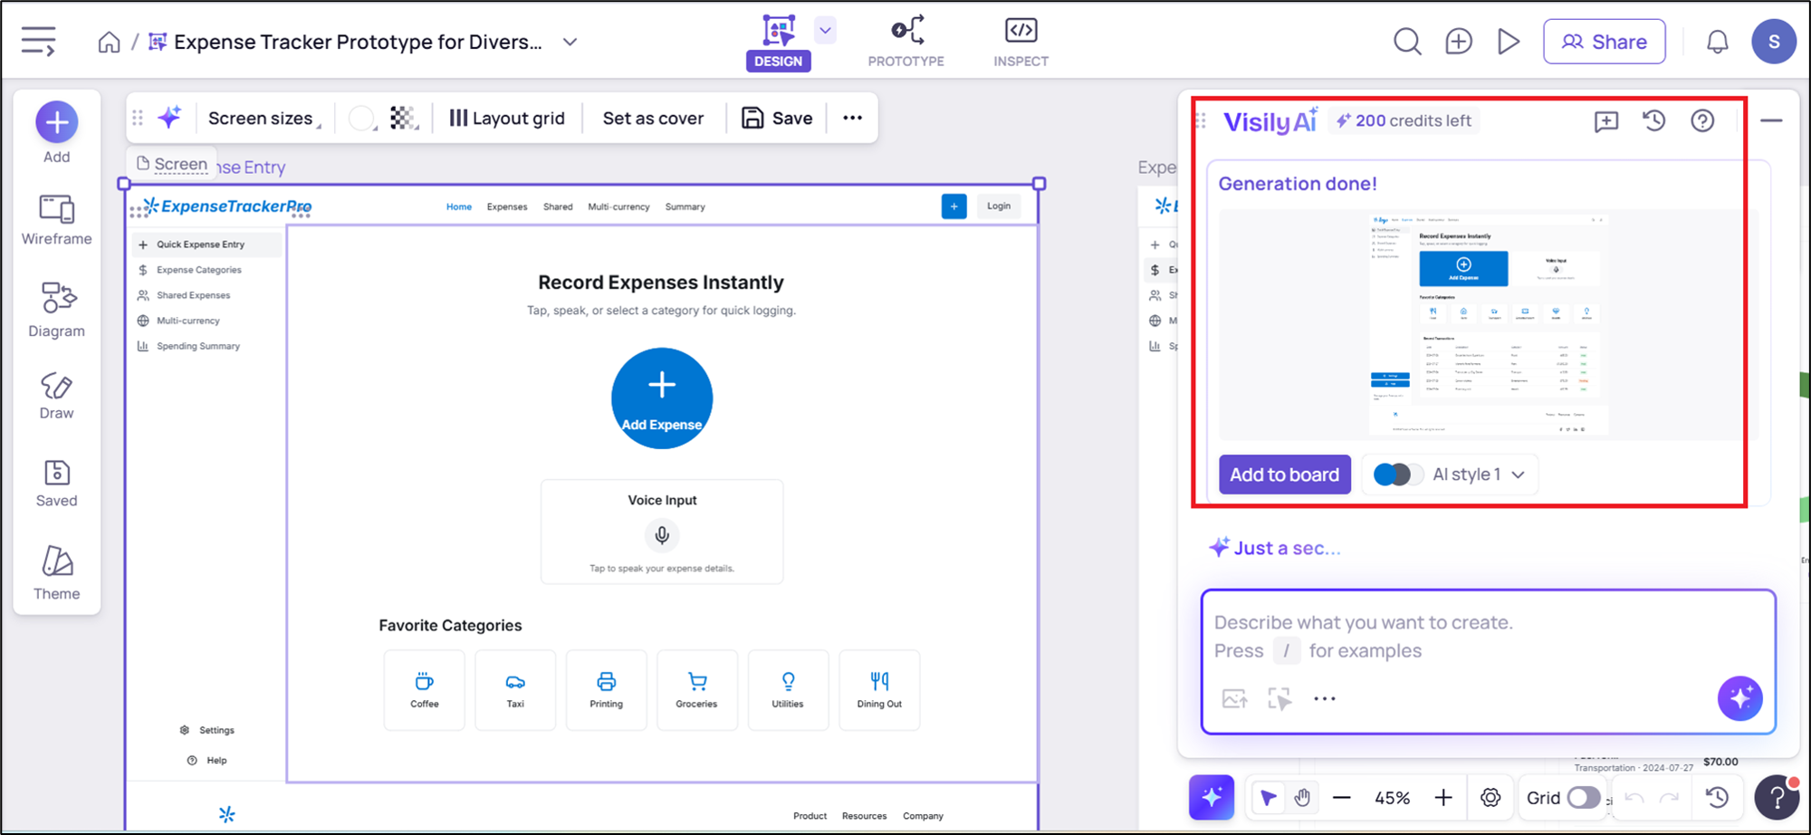Click the Share button
Screen dimensions: 1811x835
pyautogui.click(x=1604, y=42)
